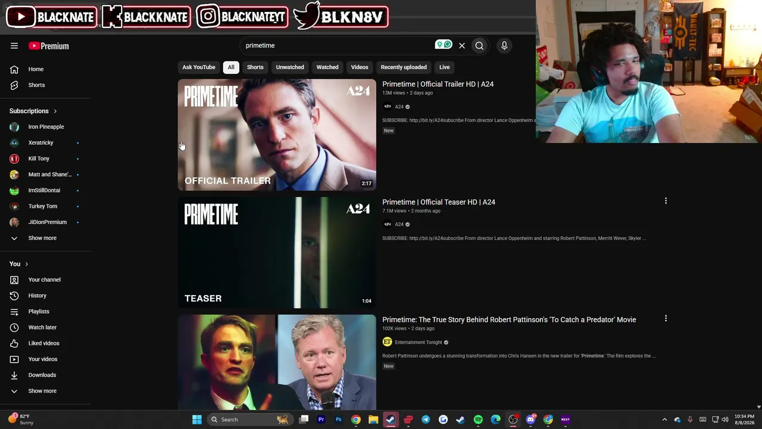The height and width of the screenshot is (429, 762).
Task: Open Your videos icon in sidebar
Action: point(14,359)
